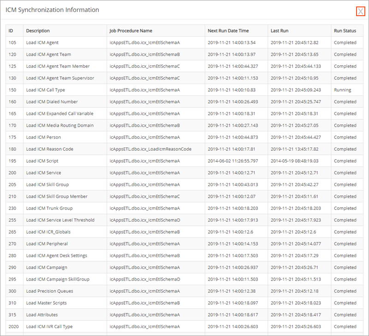The image size is (369, 336).
Task: Select the Load ICM ICR_Globals row
Action: click(184, 232)
